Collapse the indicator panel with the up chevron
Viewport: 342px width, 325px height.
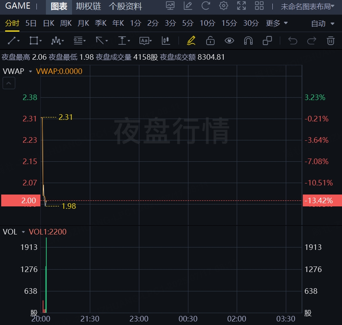[x=9, y=83]
